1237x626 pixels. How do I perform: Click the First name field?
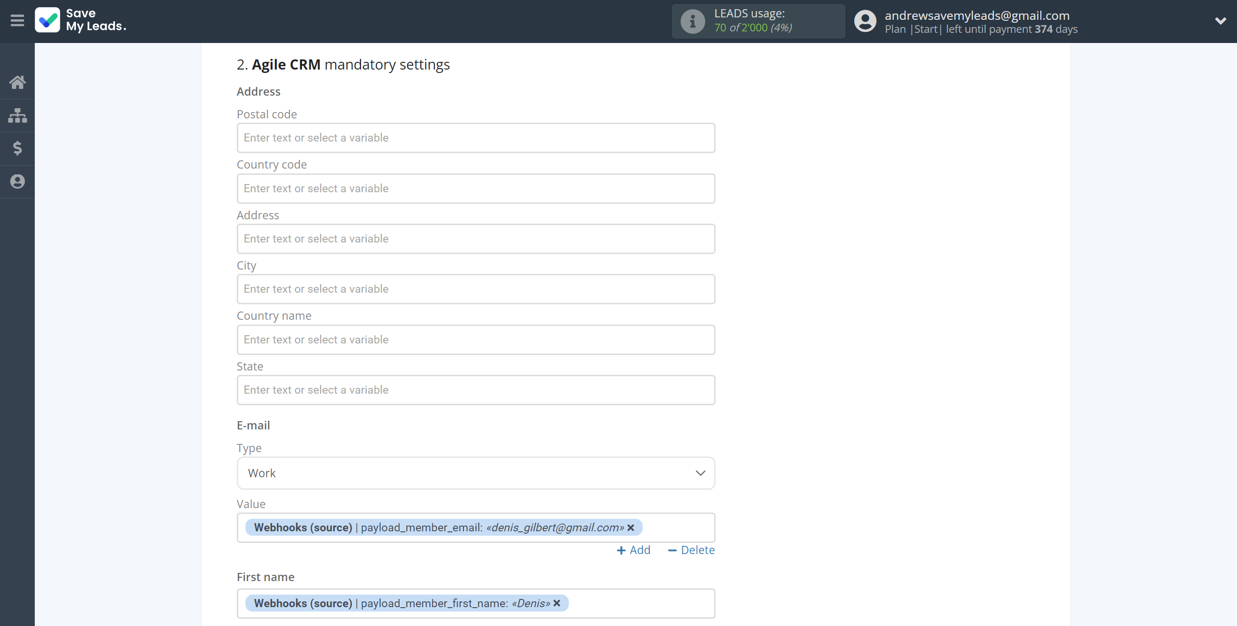coord(476,603)
